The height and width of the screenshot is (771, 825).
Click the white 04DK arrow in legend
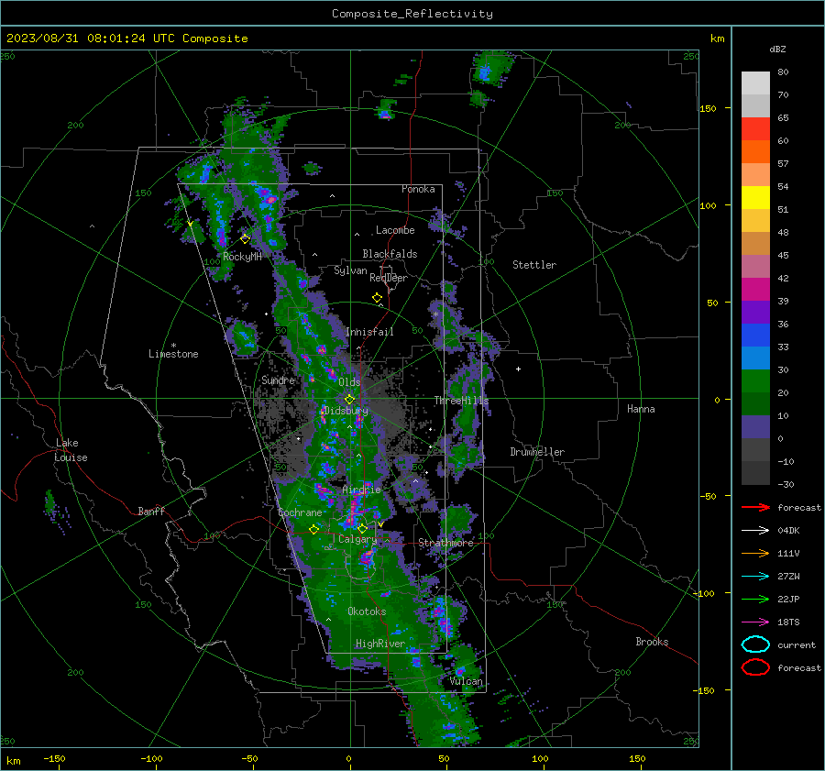tap(755, 530)
